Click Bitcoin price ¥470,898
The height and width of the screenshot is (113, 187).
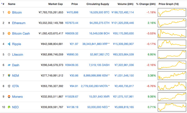pos(73,12)
